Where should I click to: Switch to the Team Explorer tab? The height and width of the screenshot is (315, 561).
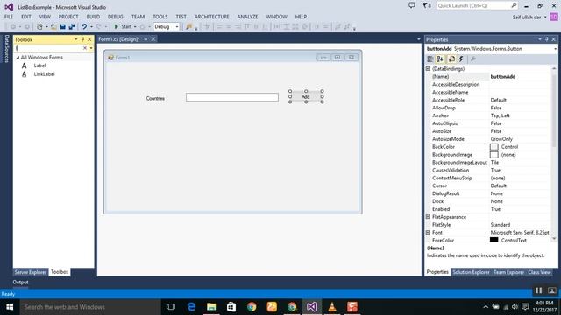(x=508, y=272)
